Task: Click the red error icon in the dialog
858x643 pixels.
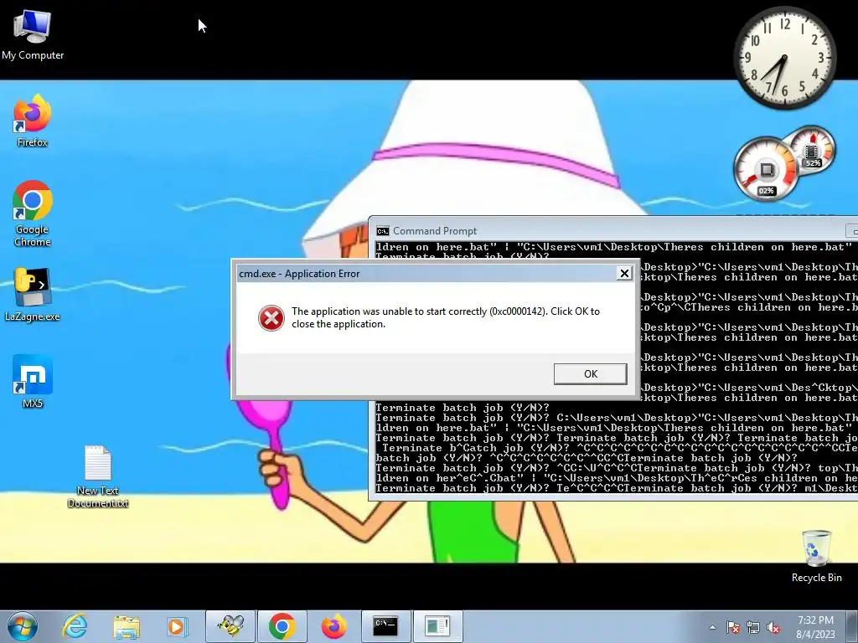Action: click(271, 318)
